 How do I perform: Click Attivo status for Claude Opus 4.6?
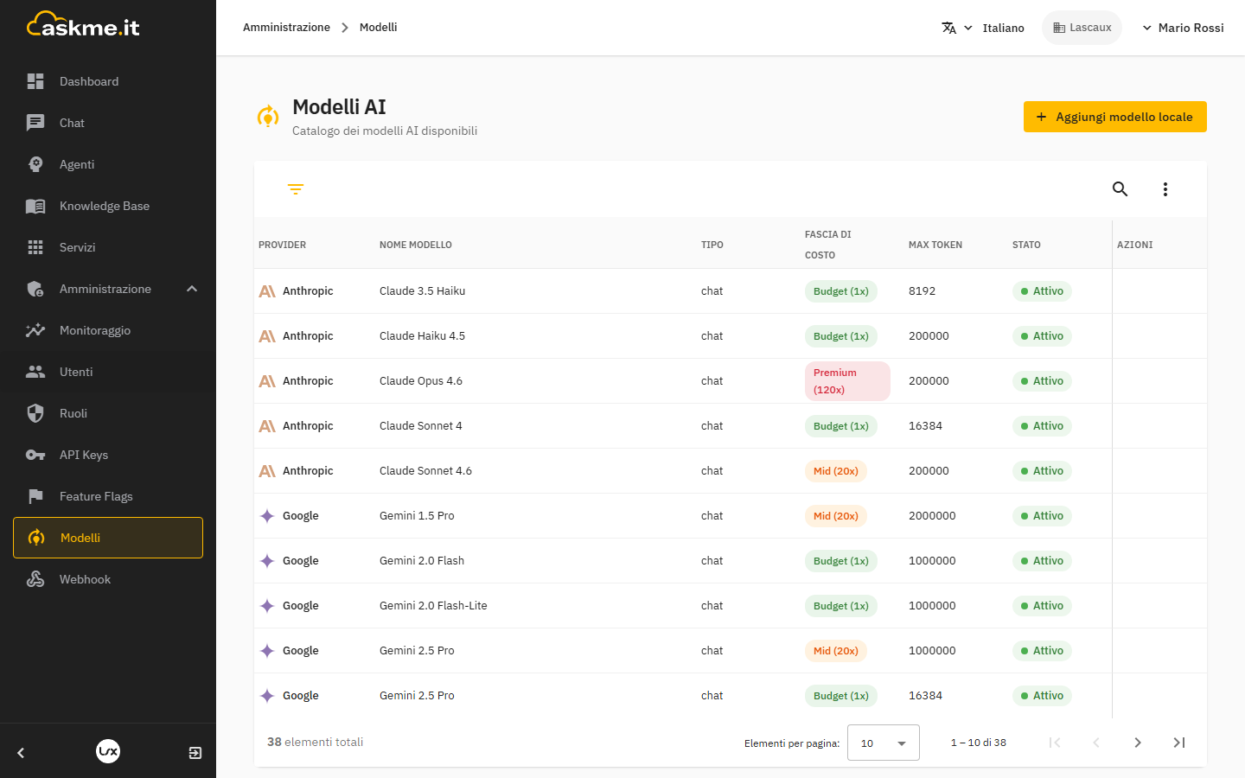[1042, 381]
